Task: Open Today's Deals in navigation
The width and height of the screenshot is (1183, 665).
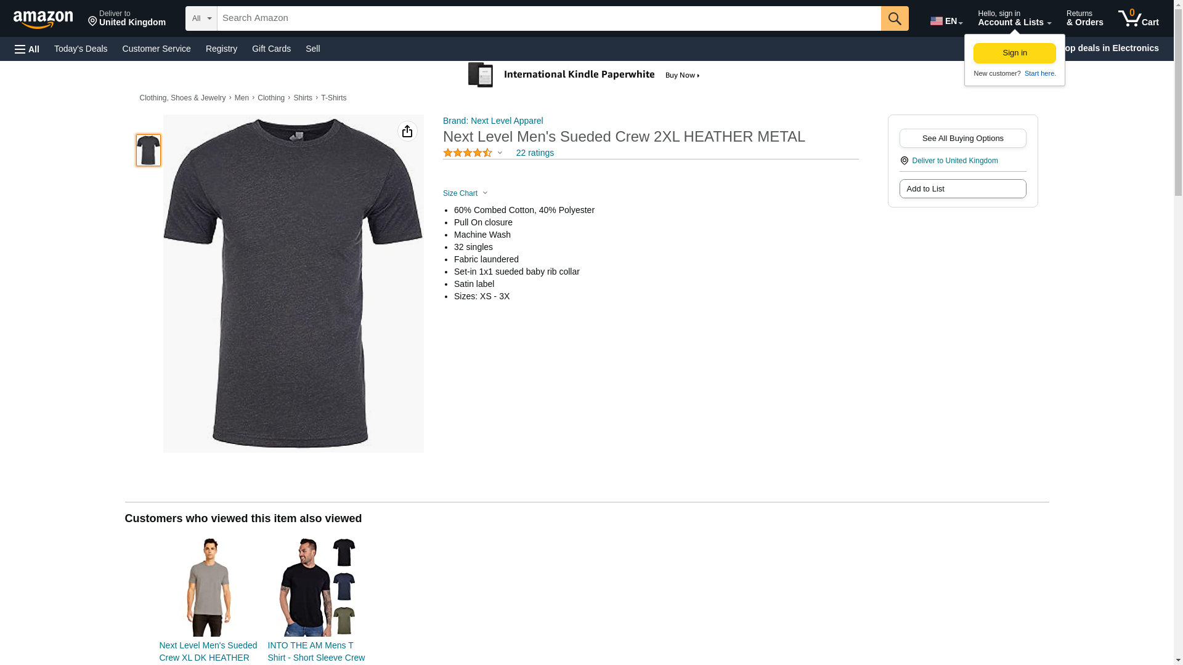Action: click(81, 49)
